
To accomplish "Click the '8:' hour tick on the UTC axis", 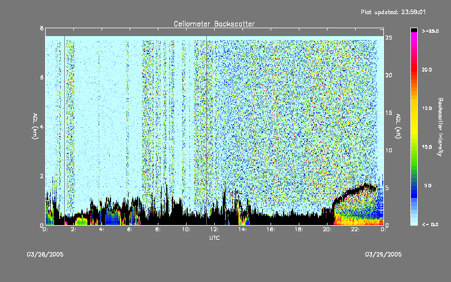I will coord(158,230).
